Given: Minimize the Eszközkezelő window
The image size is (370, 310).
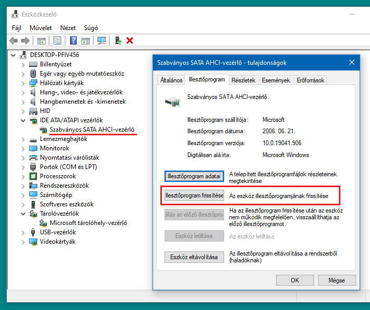Looking at the screenshot, I should (x=352, y=15).
